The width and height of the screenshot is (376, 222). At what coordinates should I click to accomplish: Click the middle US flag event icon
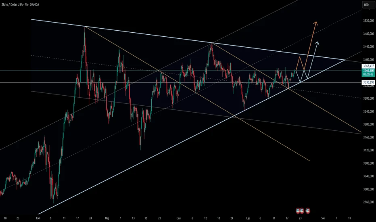pyautogui.click(x=302, y=211)
